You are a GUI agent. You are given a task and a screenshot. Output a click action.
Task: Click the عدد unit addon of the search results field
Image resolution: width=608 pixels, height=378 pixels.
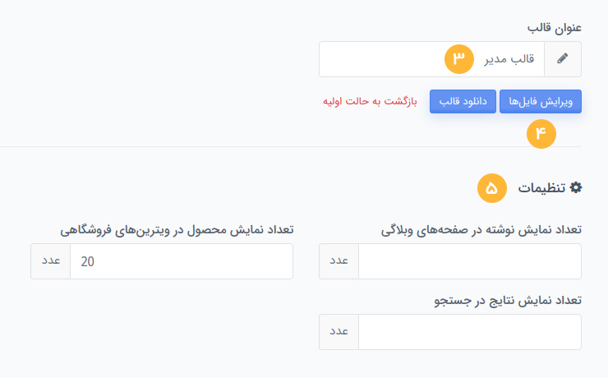[339, 332]
